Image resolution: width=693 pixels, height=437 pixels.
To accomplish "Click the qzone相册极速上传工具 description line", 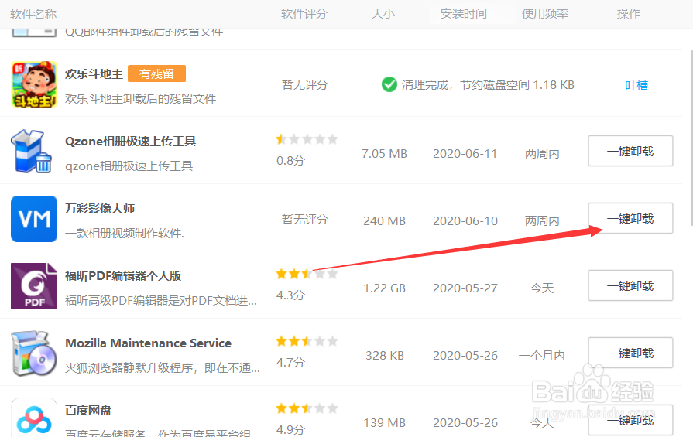I will tap(129, 166).
